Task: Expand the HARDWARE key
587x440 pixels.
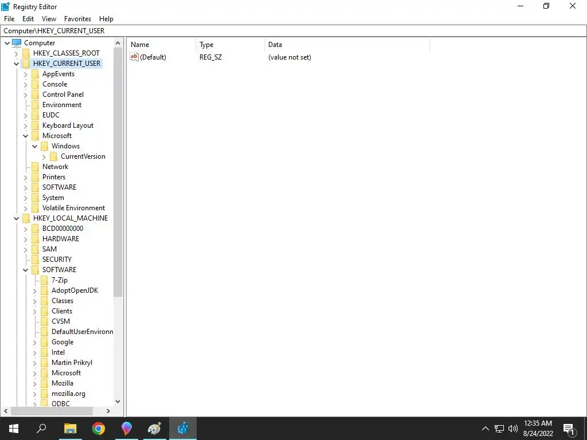Action: (25, 239)
